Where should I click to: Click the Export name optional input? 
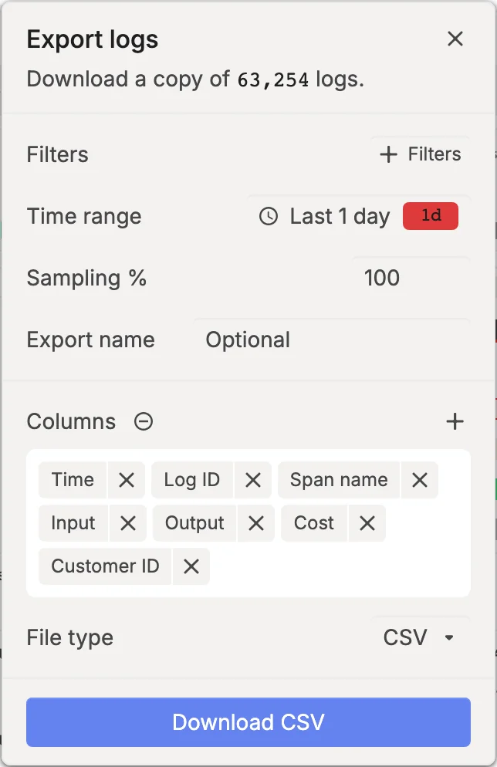[x=332, y=340]
